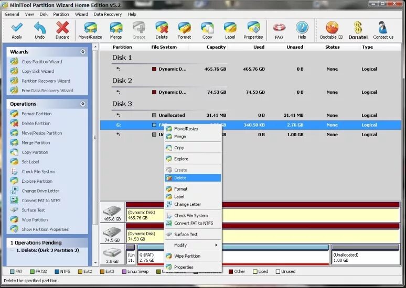This screenshot has height=288, width=406.
Task: Open Free Data Recovery Wizard
Action: (x=47, y=91)
